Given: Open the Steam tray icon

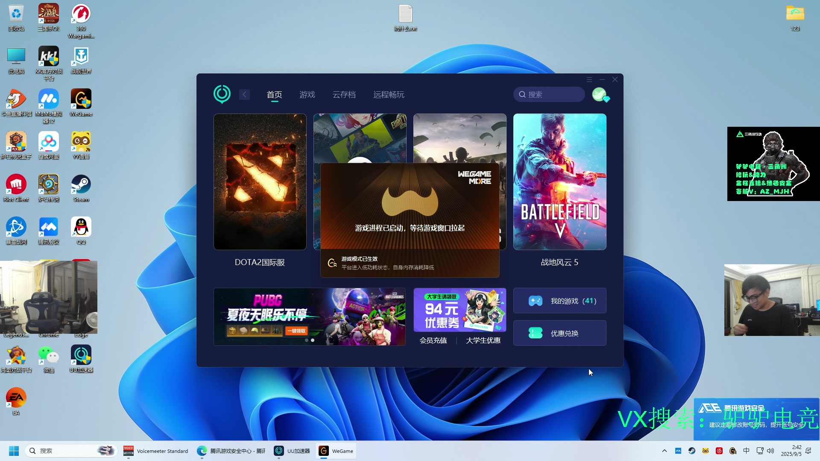Looking at the screenshot, I should pos(692,451).
